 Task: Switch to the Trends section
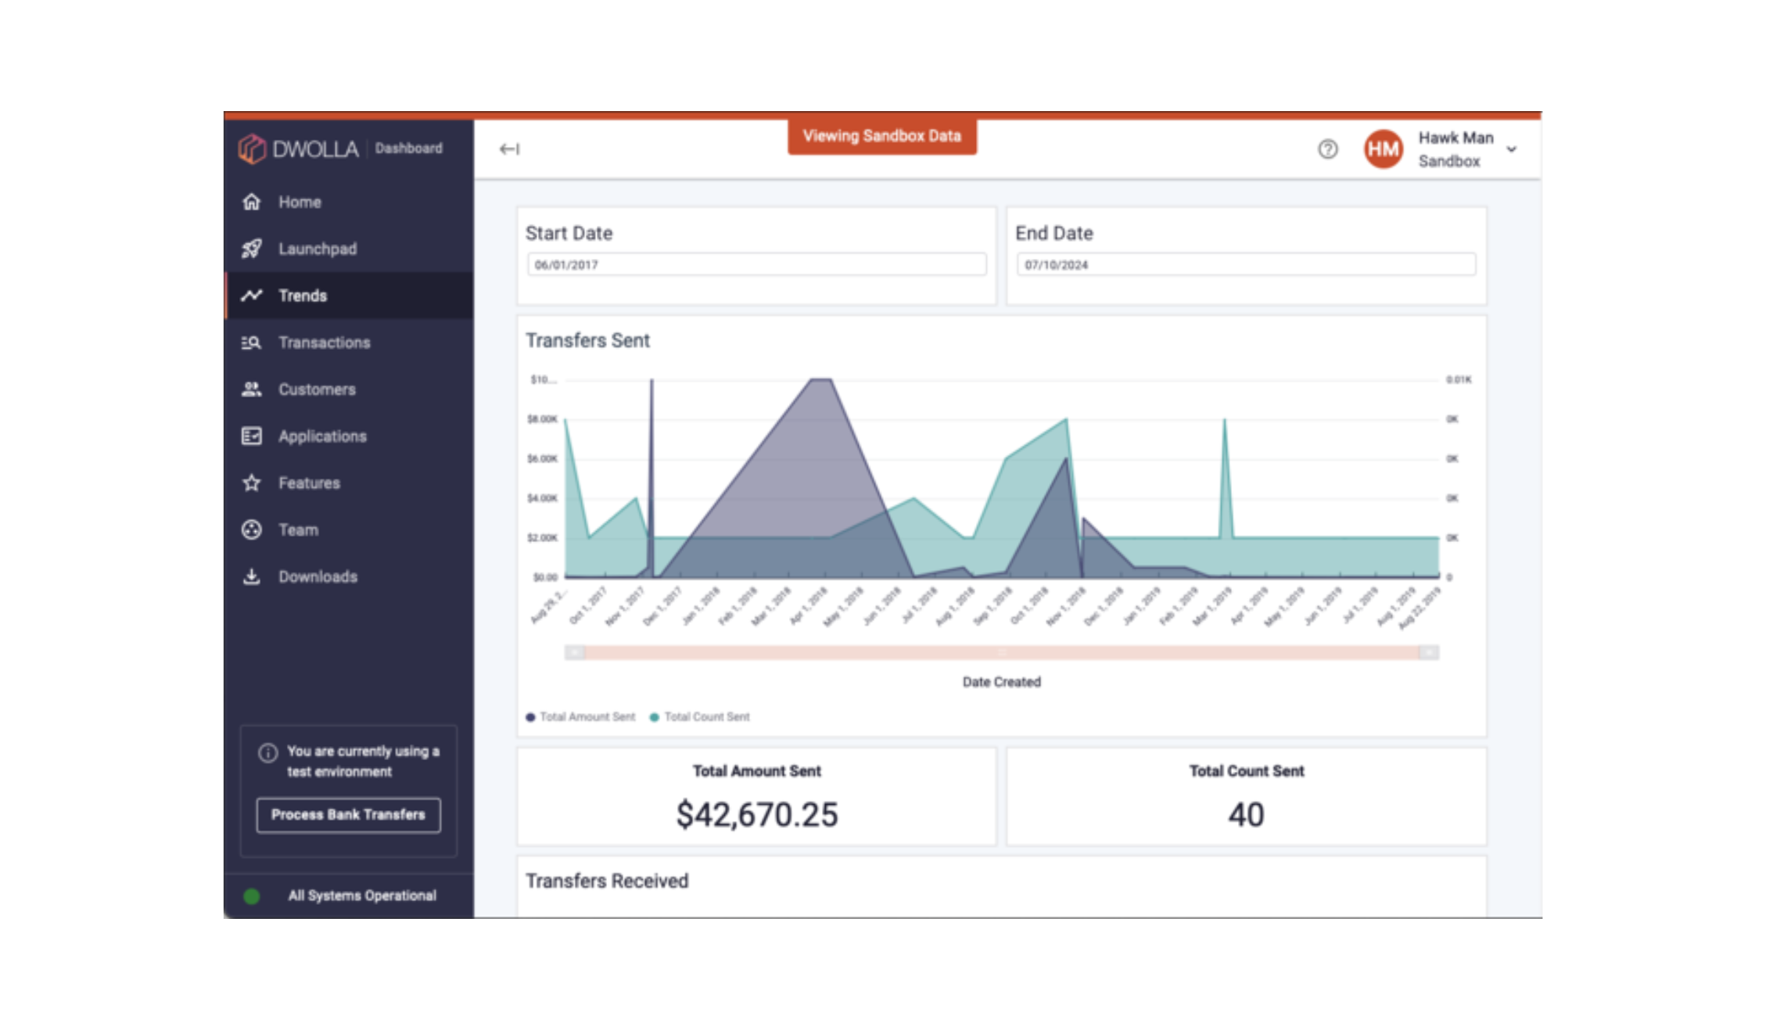tap(303, 296)
